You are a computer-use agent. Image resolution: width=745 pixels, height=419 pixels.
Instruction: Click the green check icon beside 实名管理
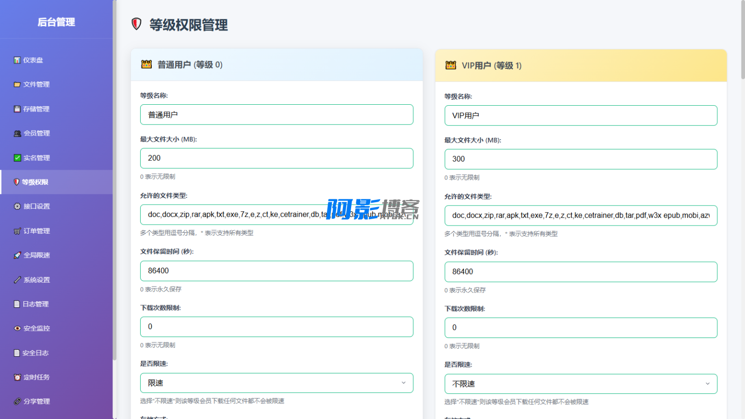pos(17,158)
